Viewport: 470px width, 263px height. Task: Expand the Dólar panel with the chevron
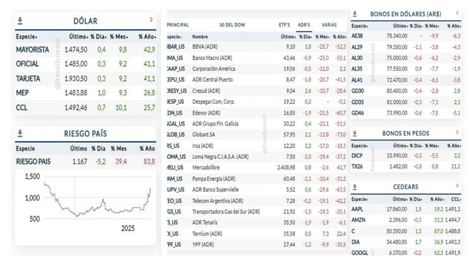151,20
